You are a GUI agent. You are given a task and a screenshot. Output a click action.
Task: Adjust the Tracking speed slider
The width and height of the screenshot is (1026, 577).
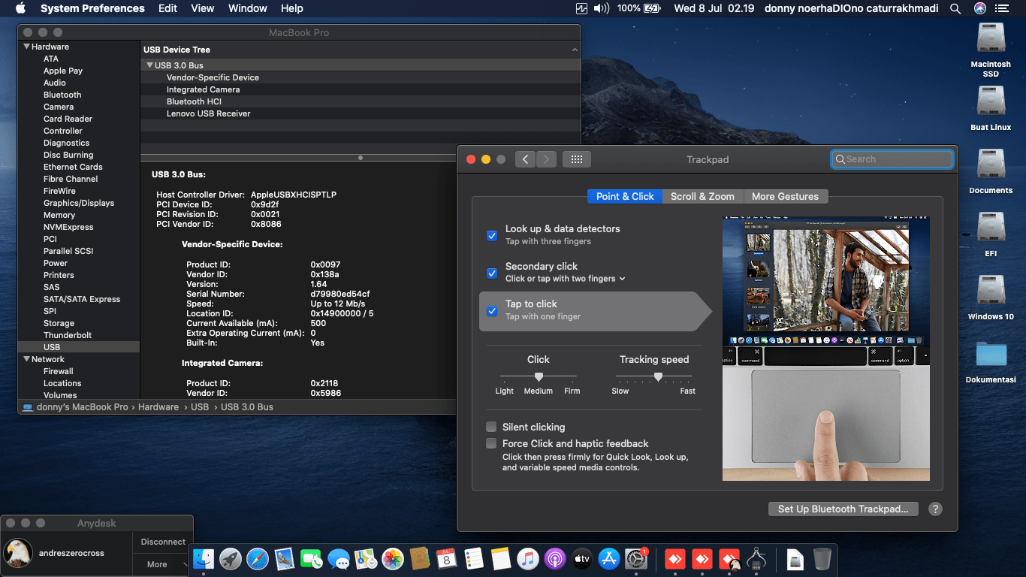coord(658,376)
